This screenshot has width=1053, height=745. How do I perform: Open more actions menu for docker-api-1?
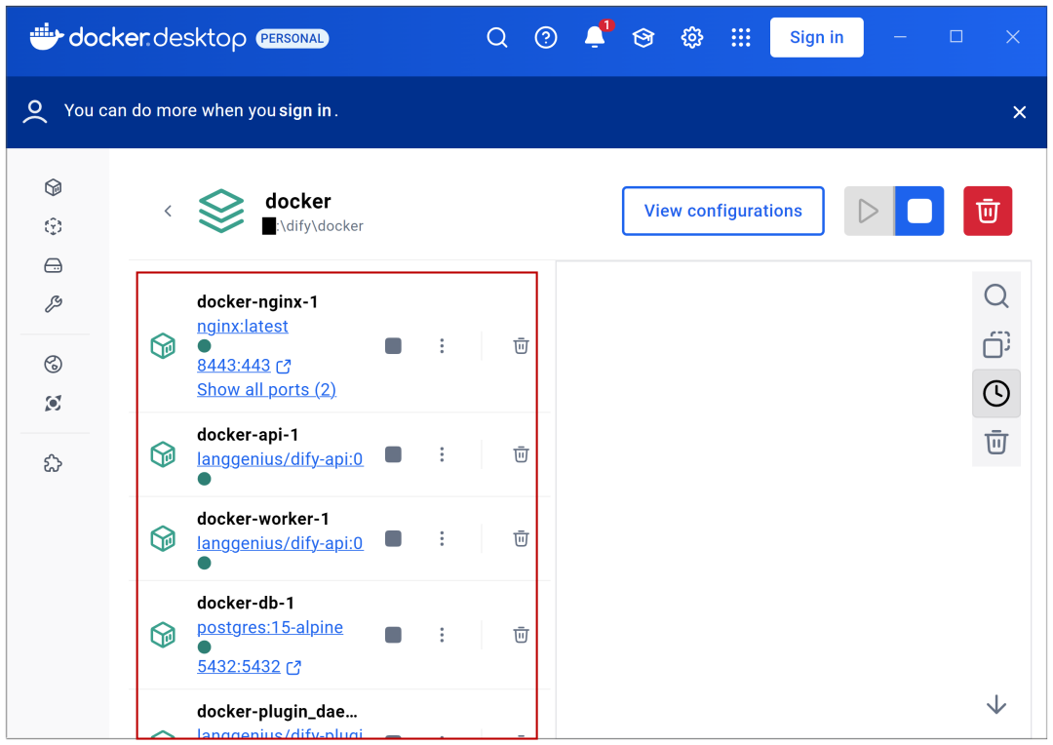click(442, 454)
